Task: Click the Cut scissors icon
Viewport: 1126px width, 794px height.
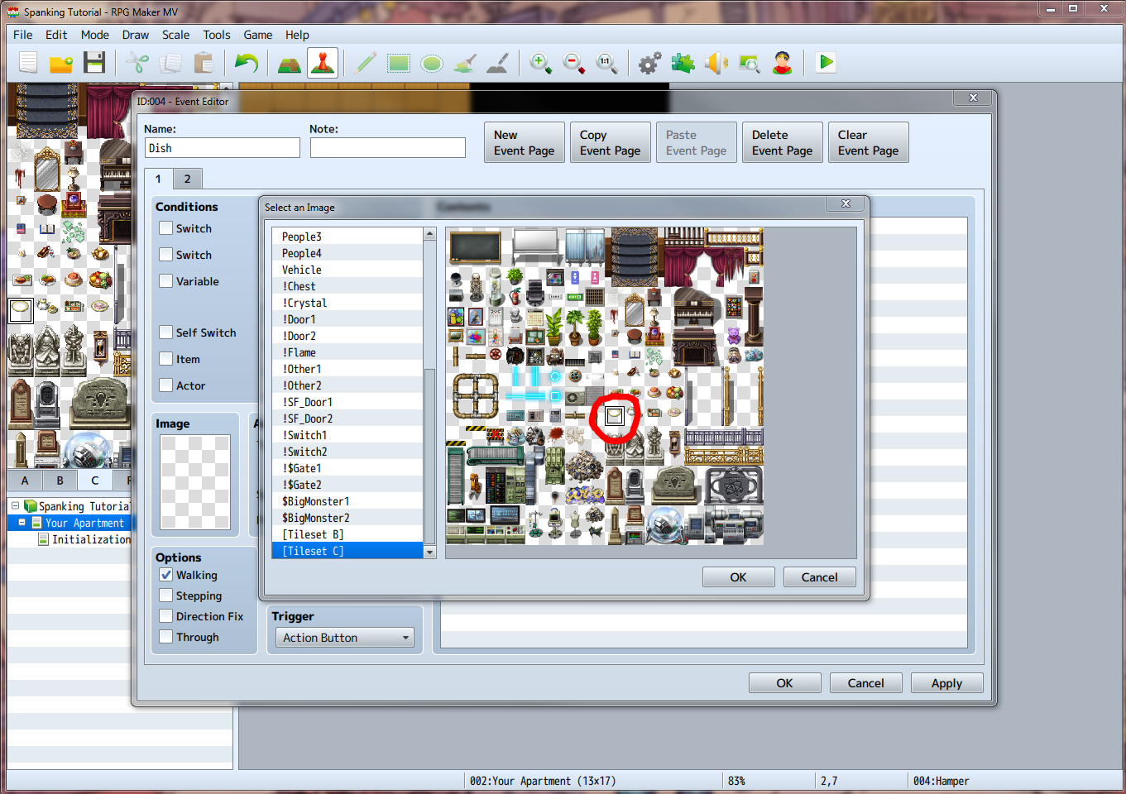Action: point(137,63)
